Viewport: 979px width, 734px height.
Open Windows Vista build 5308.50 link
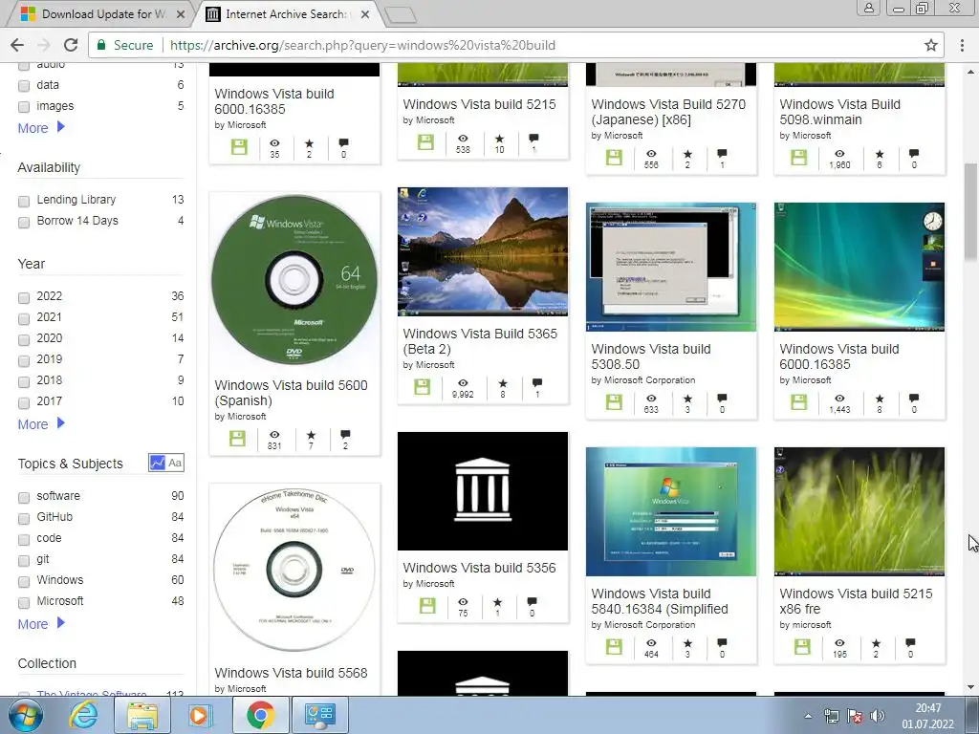650,356
